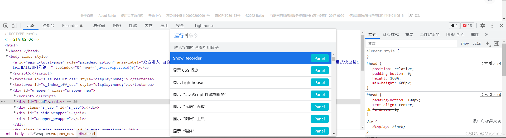Switch to the Lighthouse tab
The height and width of the screenshot is (138, 506).
tap(205, 25)
